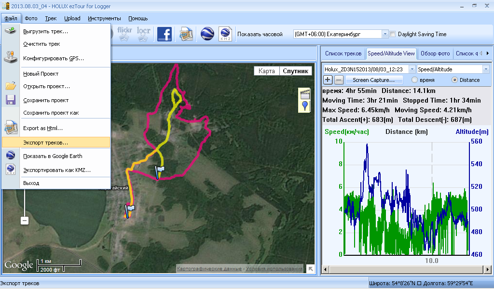494x289 pixels.
Task: Click the lower flag marker on the track
Action: [129, 210]
